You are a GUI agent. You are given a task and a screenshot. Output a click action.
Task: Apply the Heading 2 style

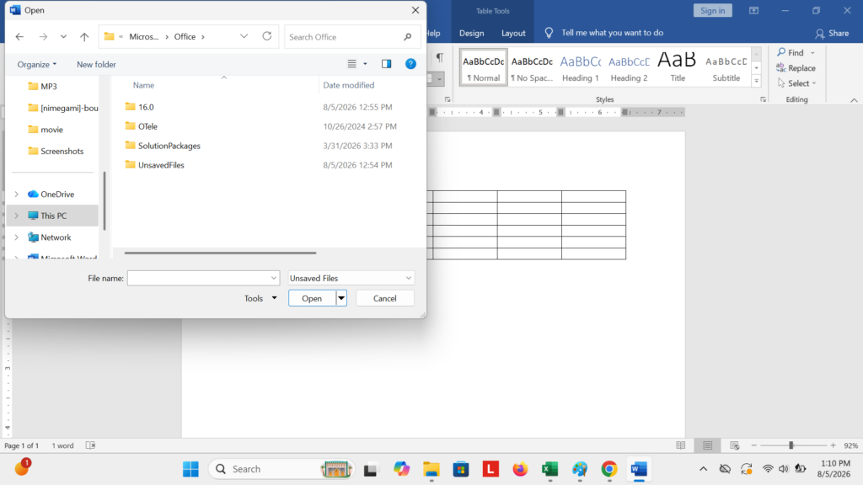[x=629, y=67]
